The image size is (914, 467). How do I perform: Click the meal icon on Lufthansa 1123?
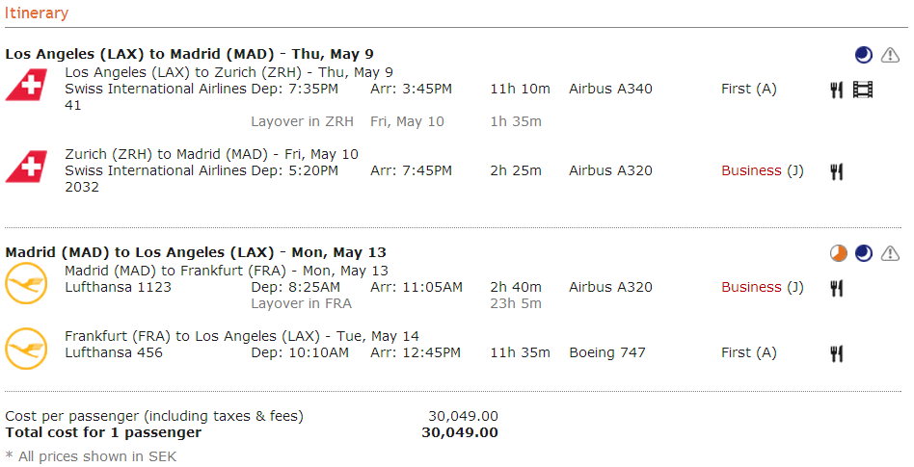click(x=837, y=288)
